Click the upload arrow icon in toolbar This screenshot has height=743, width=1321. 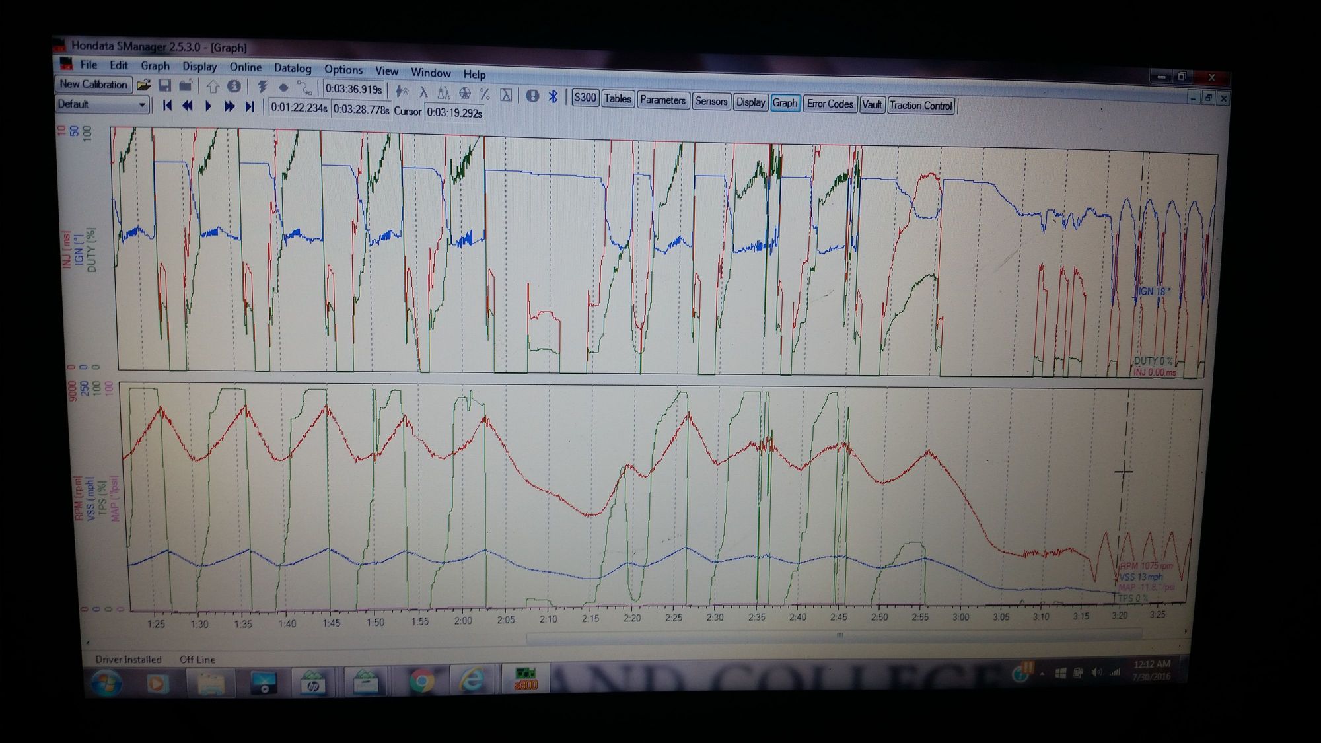tap(213, 87)
